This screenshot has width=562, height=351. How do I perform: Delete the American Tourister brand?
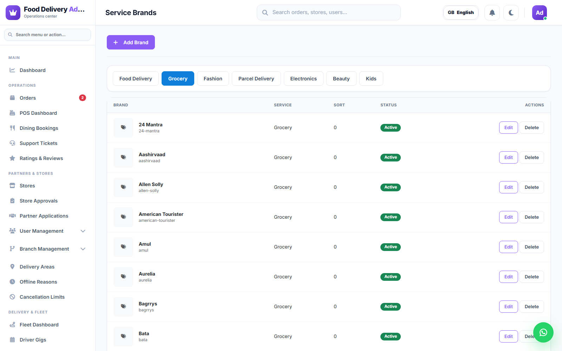tap(532, 217)
